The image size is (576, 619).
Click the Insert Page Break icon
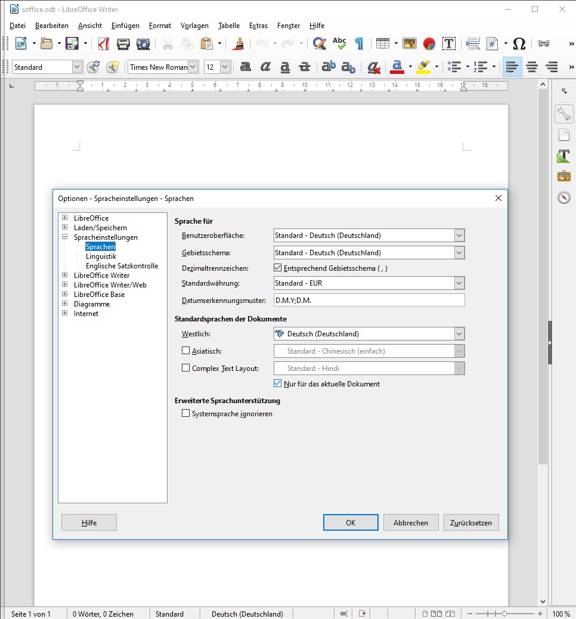pos(473,44)
